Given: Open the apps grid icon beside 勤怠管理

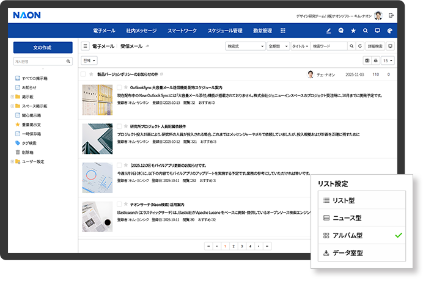Looking at the screenshot, I should [282, 31].
